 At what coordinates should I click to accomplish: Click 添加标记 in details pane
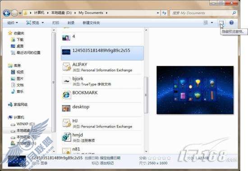tap(107, 163)
